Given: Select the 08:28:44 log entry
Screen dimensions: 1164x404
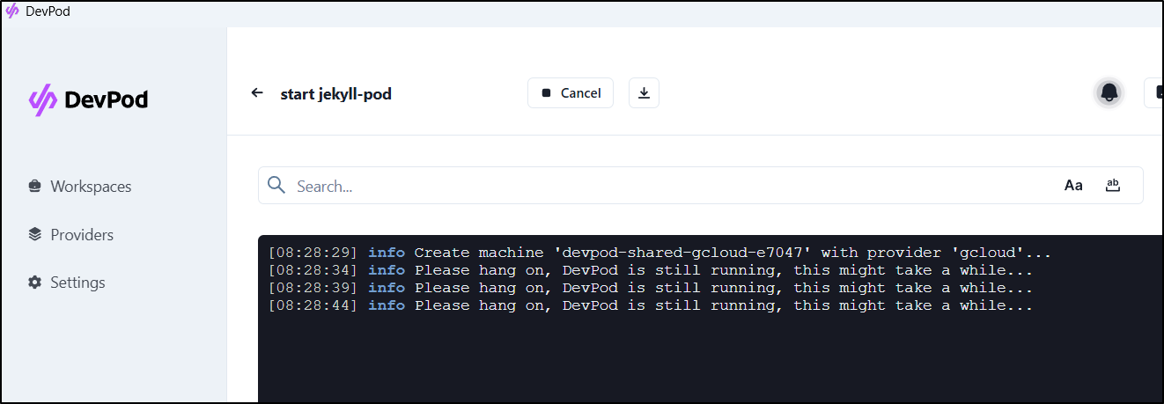Looking at the screenshot, I should [x=651, y=305].
